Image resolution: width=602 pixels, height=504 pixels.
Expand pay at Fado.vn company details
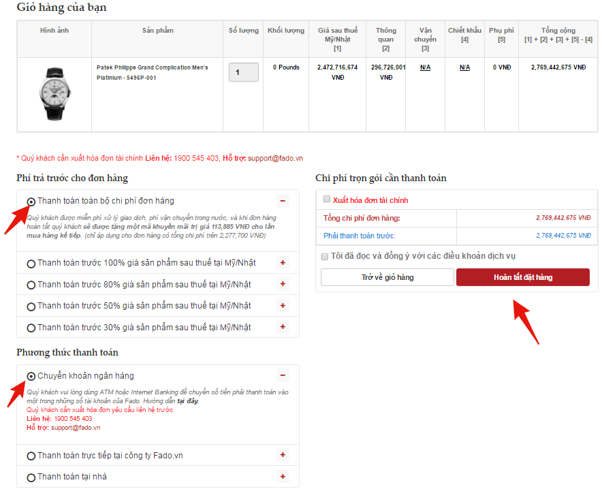(x=283, y=455)
